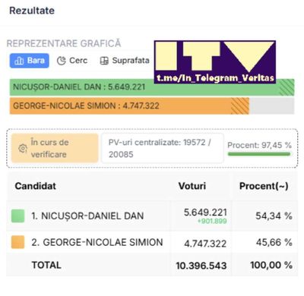
Task: Select the Bara chart view tab
Action: (30, 61)
